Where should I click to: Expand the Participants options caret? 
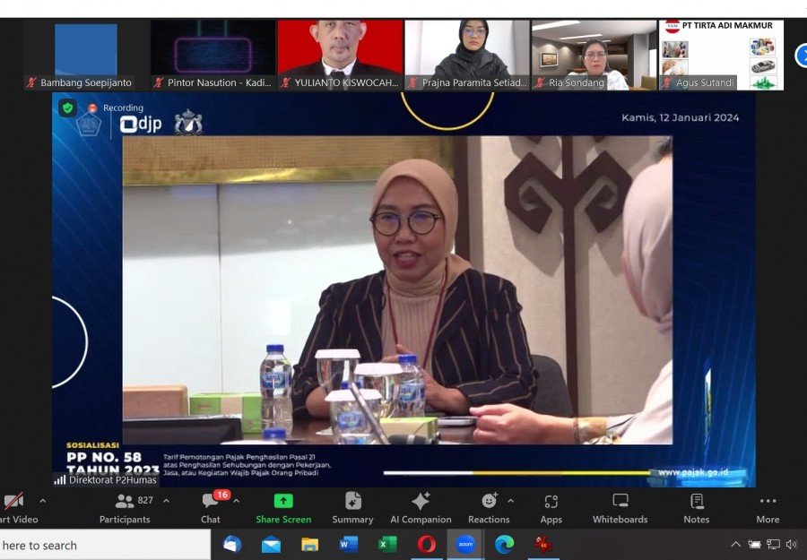(166, 501)
